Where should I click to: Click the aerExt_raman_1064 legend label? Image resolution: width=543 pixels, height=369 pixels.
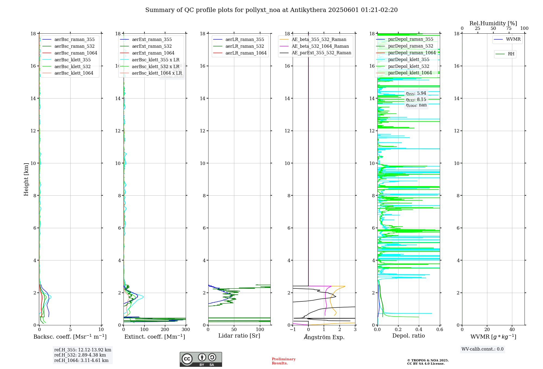click(x=153, y=53)
